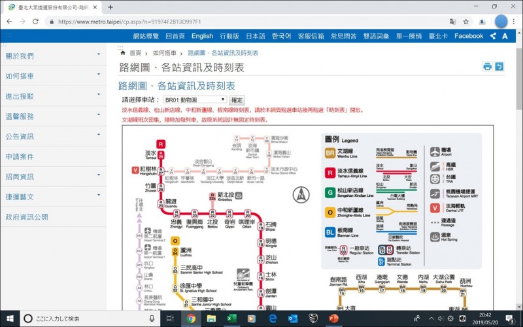The image size is (523, 327).
Task: Open Excel from the Windows taskbar
Action: (231, 318)
